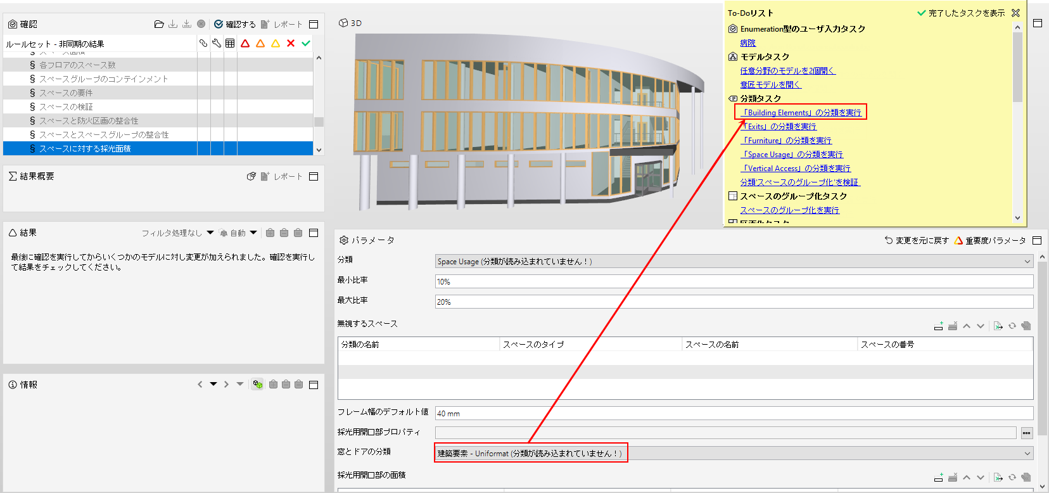
Task: Toggle the yellow triangle severity filter
Action: (276, 43)
